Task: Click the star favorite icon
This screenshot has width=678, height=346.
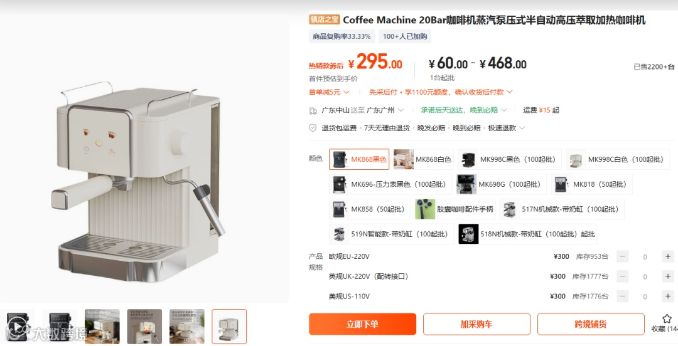Action: point(667,319)
